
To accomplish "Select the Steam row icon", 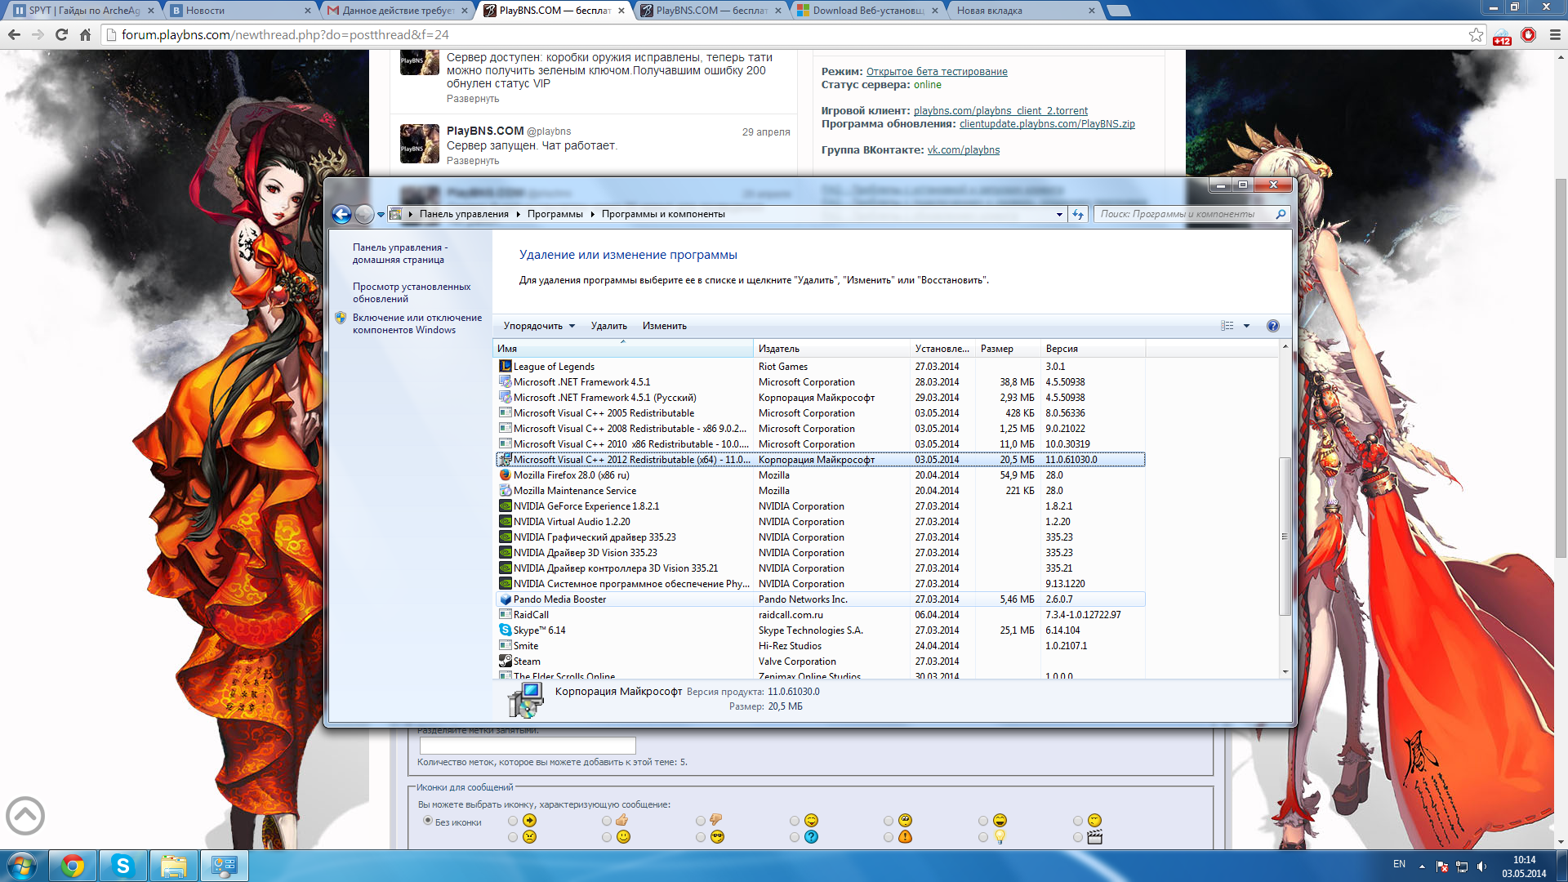I will [506, 661].
